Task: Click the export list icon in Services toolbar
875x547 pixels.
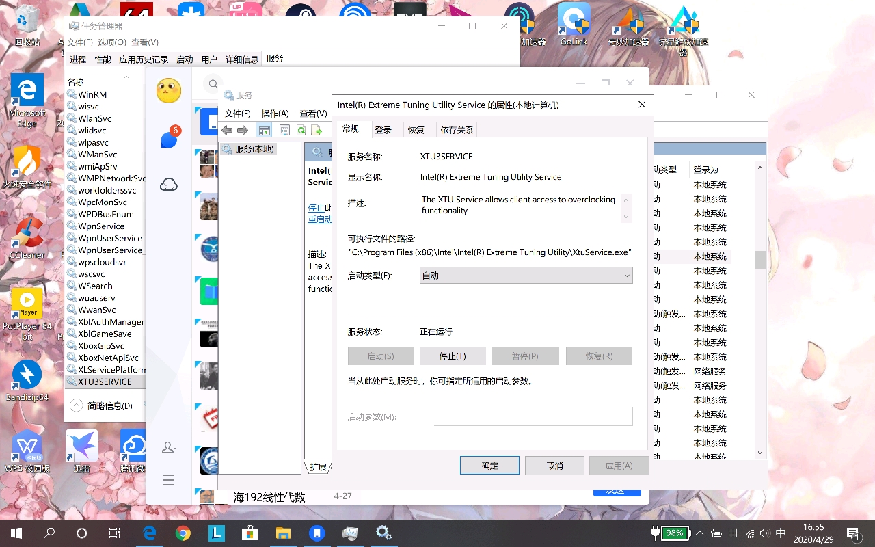Action: pos(316,130)
